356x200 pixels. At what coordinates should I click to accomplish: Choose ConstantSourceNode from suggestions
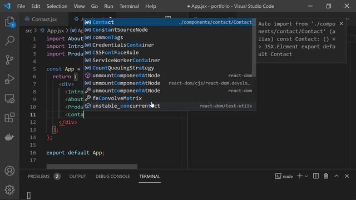click(x=168, y=29)
